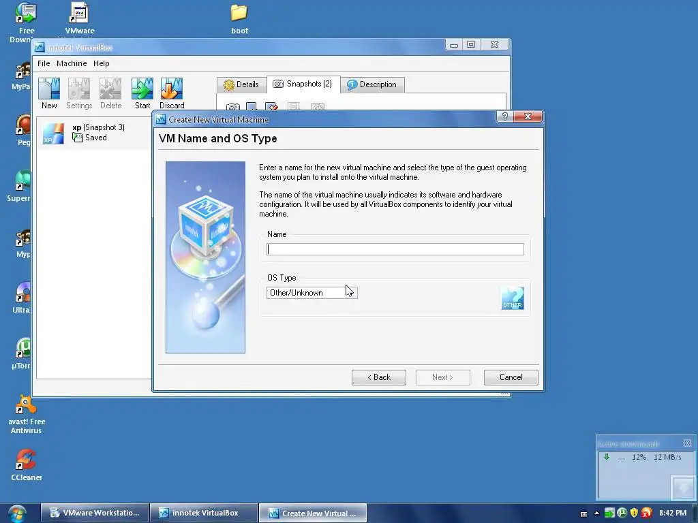Click the VirtualBox cube wizard illustration
The image size is (698, 523).
pyautogui.click(x=205, y=257)
